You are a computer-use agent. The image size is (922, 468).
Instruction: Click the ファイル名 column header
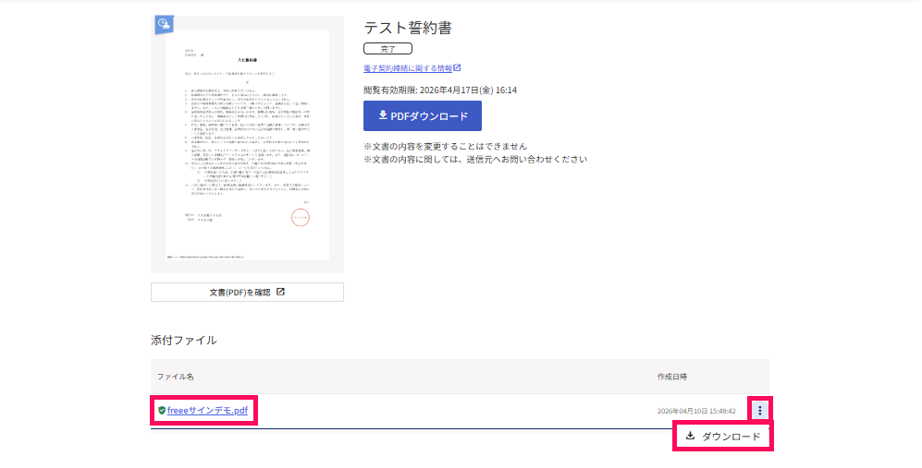pyautogui.click(x=175, y=377)
